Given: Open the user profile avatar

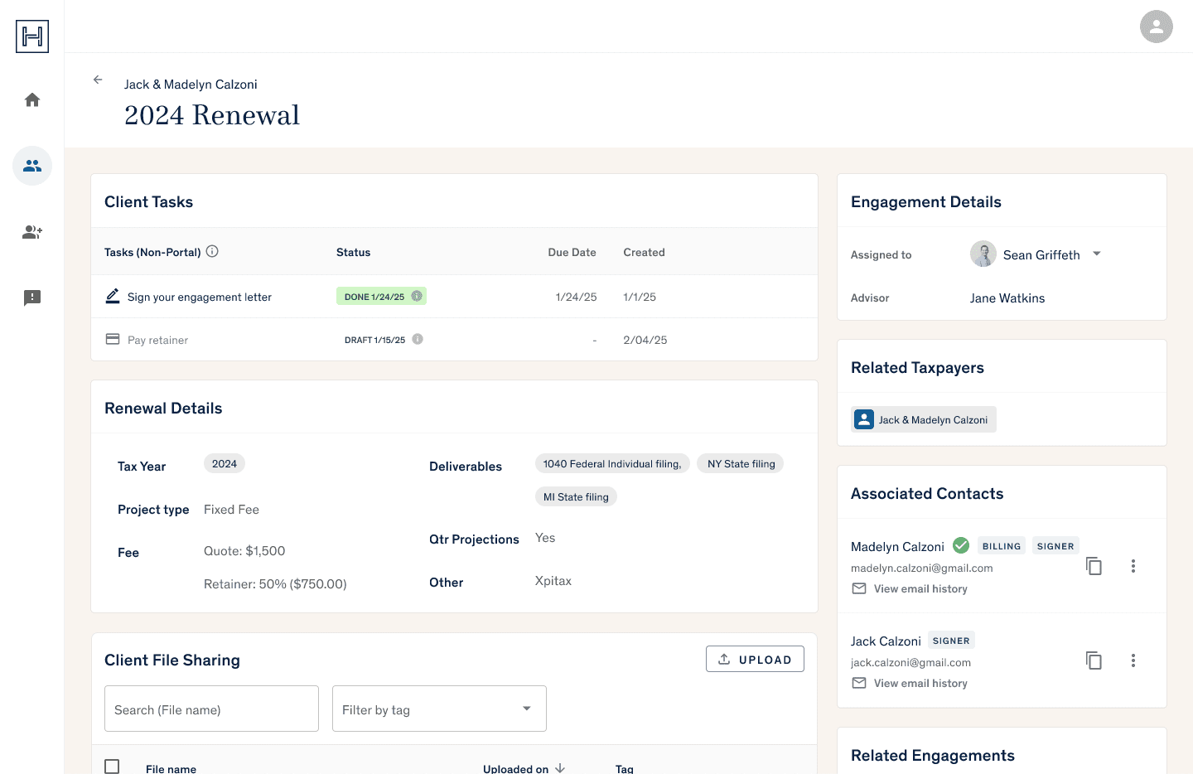Looking at the screenshot, I should [x=1156, y=27].
